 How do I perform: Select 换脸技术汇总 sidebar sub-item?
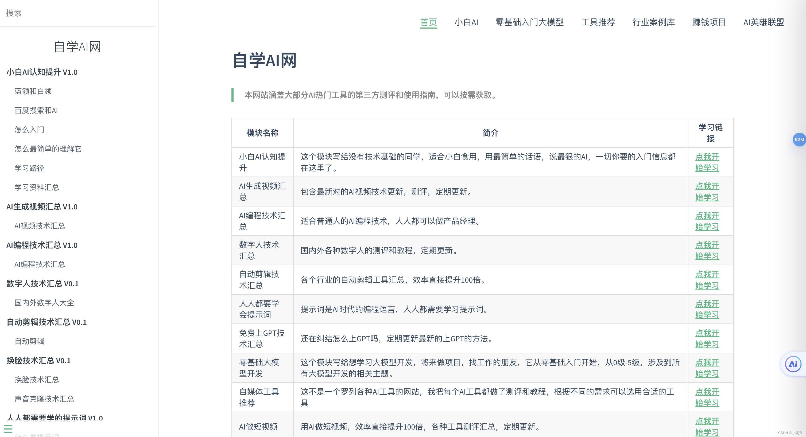coord(37,380)
